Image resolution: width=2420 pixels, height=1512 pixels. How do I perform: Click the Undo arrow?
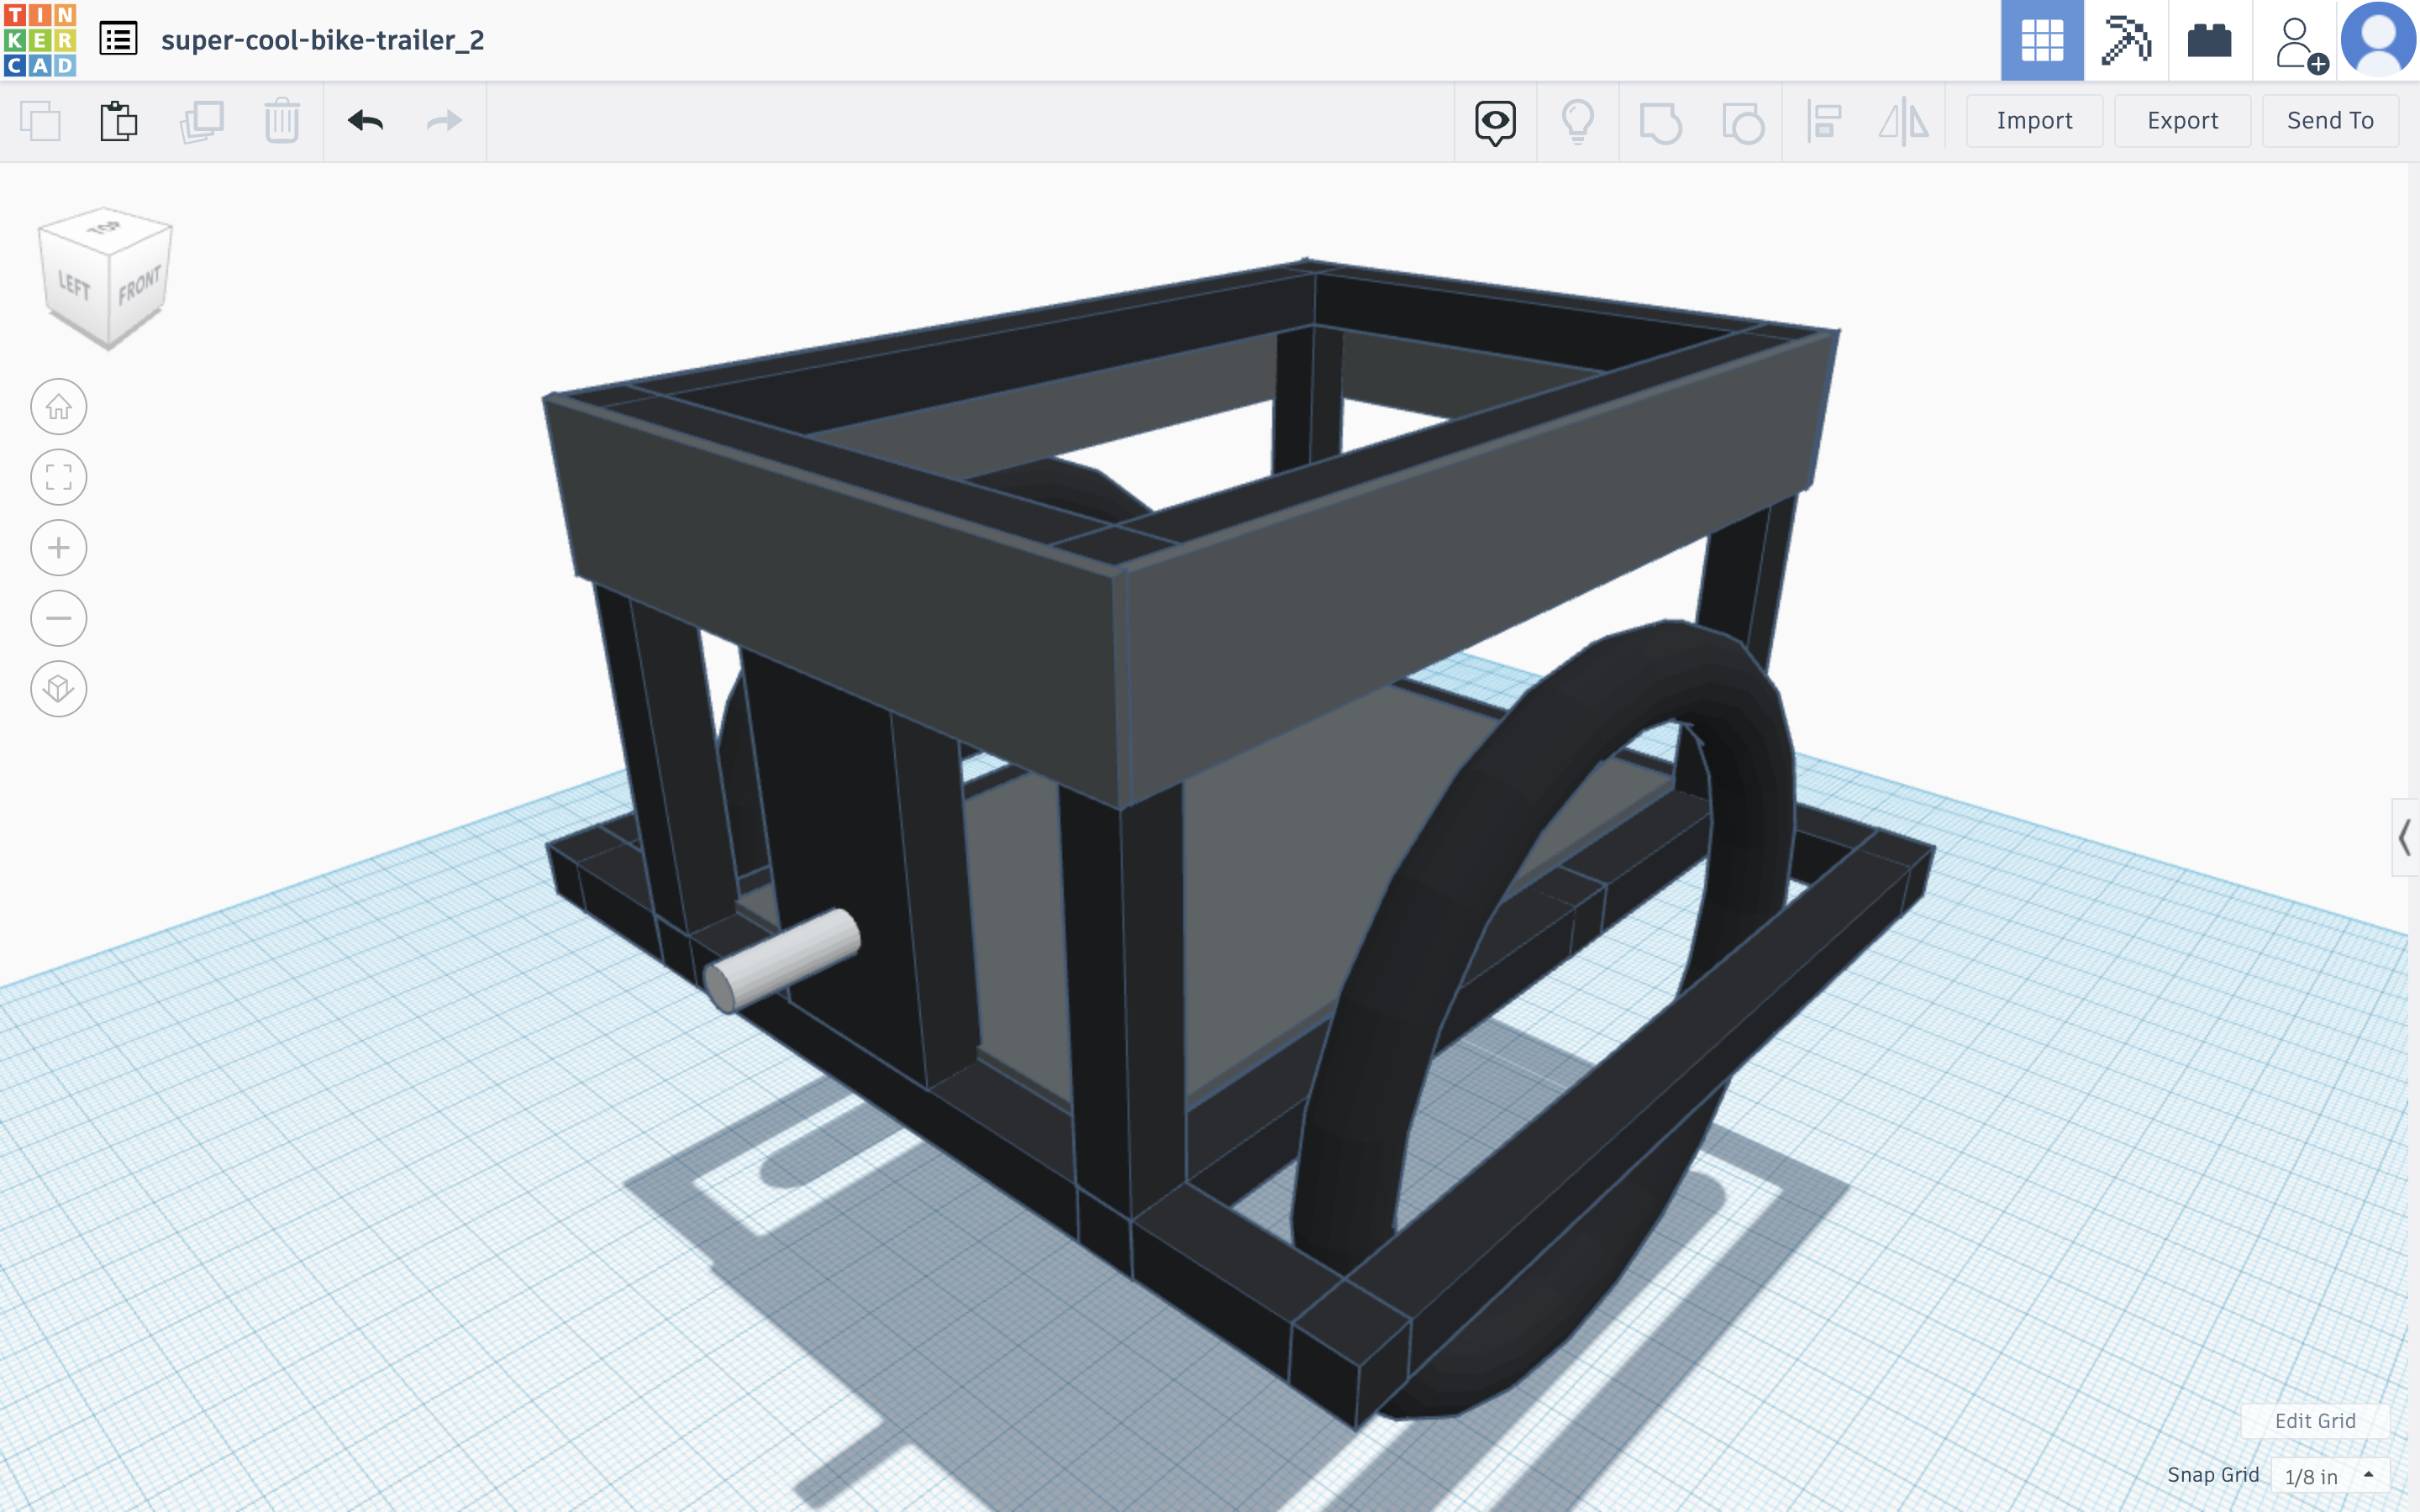pos(365,121)
